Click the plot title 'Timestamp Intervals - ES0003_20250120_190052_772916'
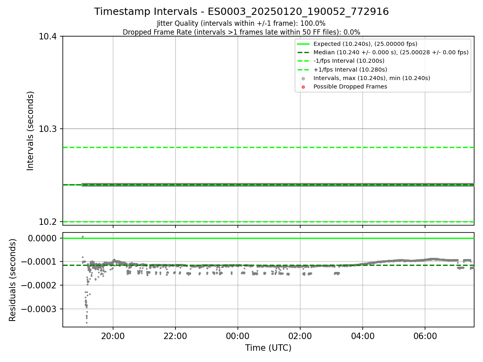Image resolution: width=483 pixels, height=362 pixels. click(242, 12)
